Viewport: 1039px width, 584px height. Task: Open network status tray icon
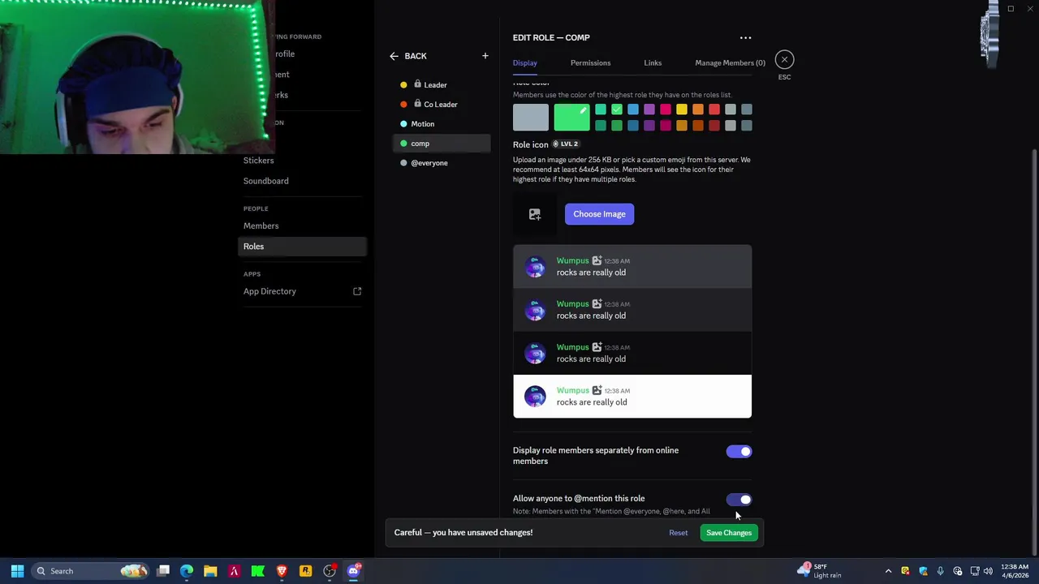click(975, 571)
